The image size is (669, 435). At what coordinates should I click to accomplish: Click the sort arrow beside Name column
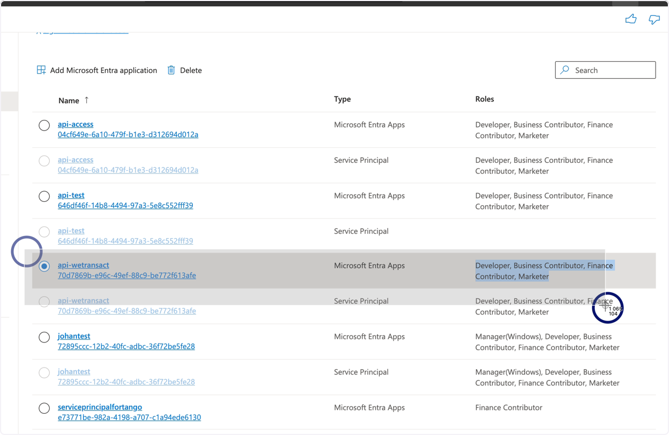tap(86, 100)
